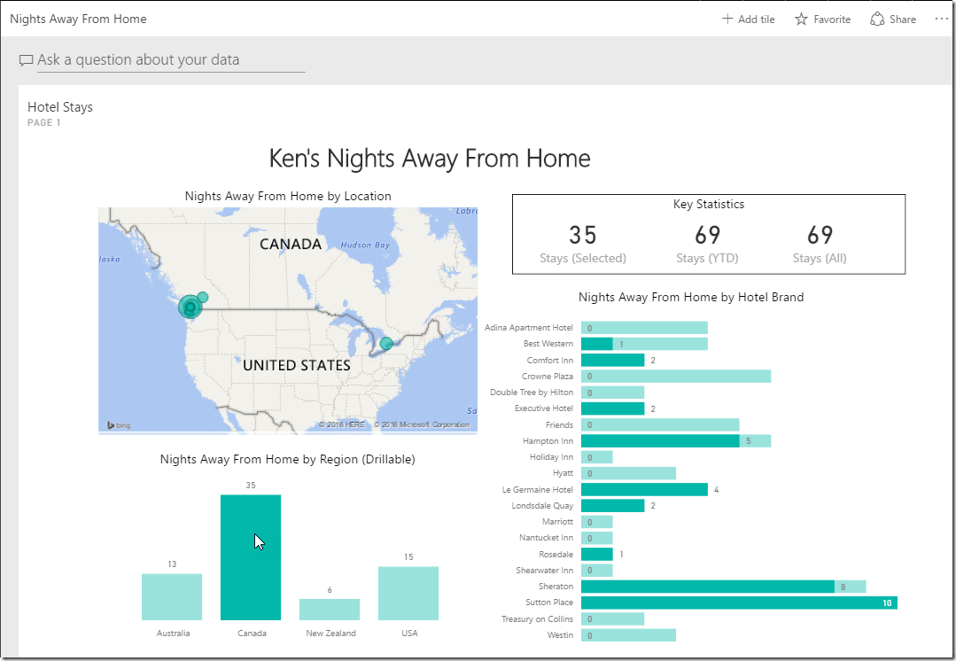Click the Key Statistics heading
956x661 pixels.
pyautogui.click(x=709, y=205)
